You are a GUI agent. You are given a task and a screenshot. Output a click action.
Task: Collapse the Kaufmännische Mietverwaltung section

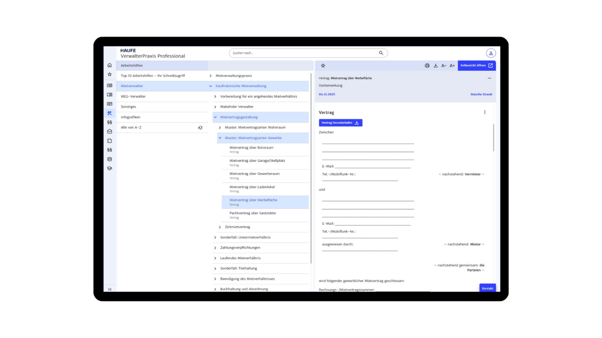(x=211, y=86)
